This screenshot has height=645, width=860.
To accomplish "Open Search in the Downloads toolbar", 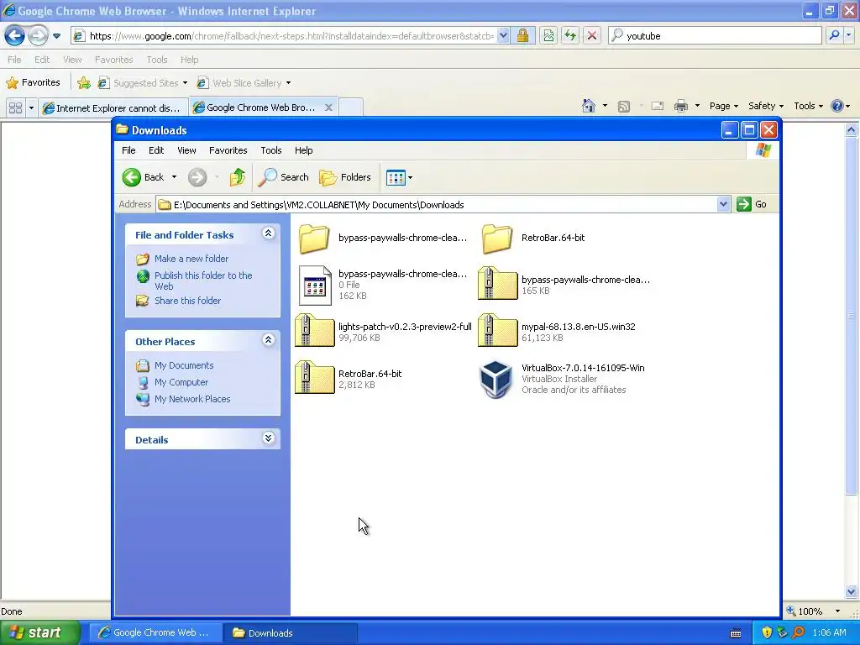I will (284, 177).
